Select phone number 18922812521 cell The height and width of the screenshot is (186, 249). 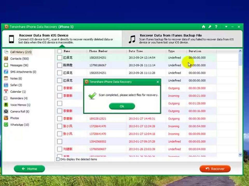[x=98, y=119]
